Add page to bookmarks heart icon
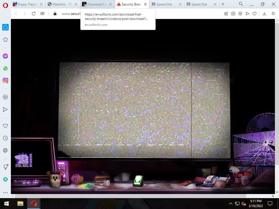279x209 pixels. (x=254, y=14)
